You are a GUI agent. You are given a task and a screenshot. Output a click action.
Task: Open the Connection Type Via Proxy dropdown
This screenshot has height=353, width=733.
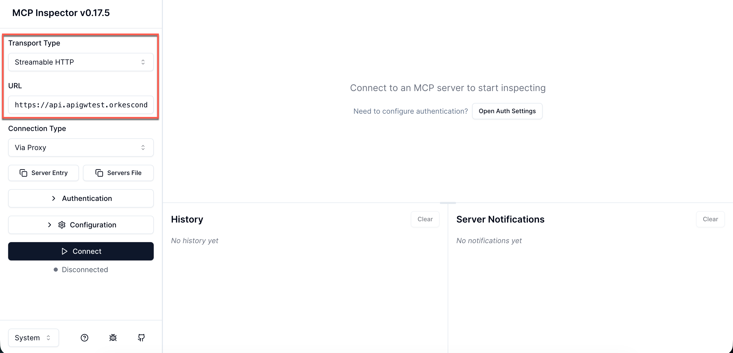pos(81,147)
